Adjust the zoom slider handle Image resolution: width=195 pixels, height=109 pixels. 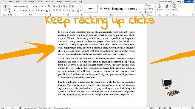[x=181, y=108]
